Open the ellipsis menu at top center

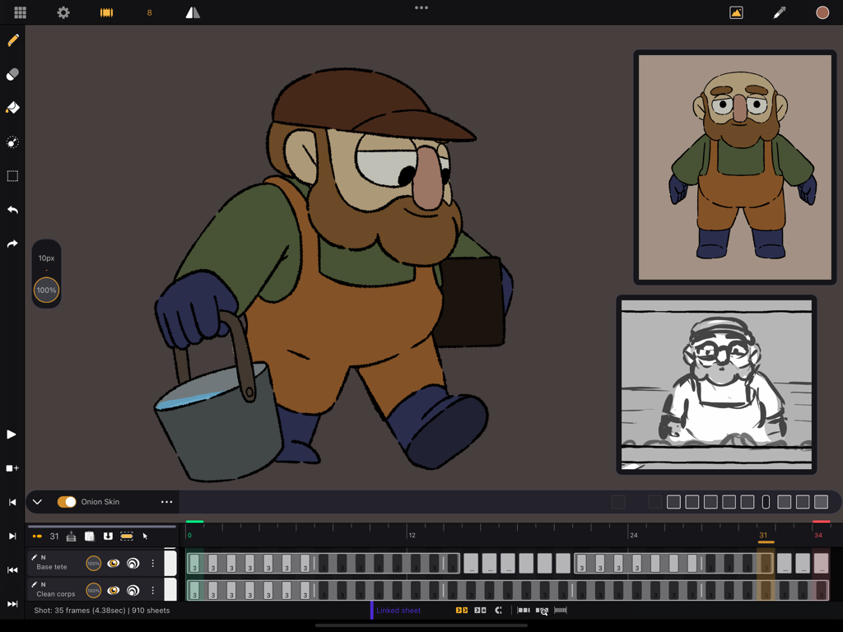click(421, 8)
